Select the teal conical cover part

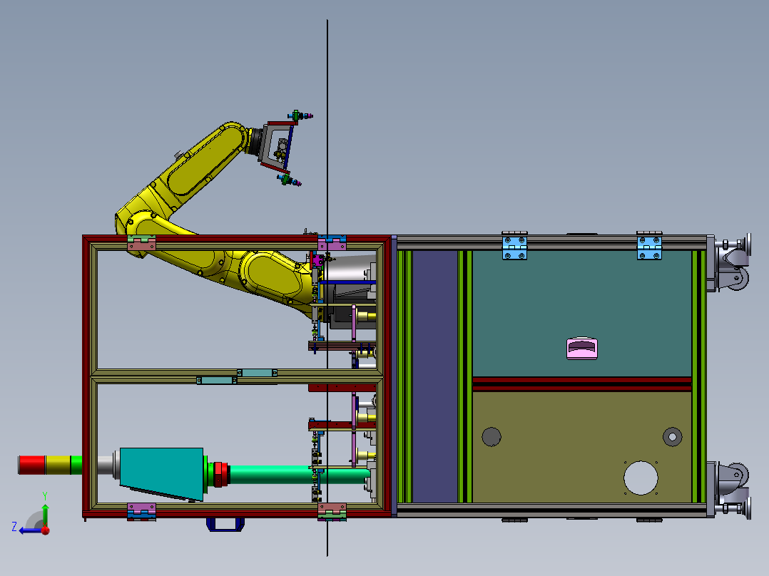click(x=162, y=473)
